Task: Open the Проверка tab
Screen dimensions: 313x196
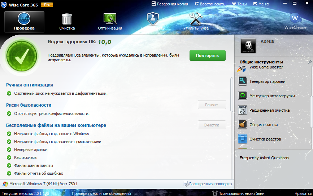Action: (24, 22)
